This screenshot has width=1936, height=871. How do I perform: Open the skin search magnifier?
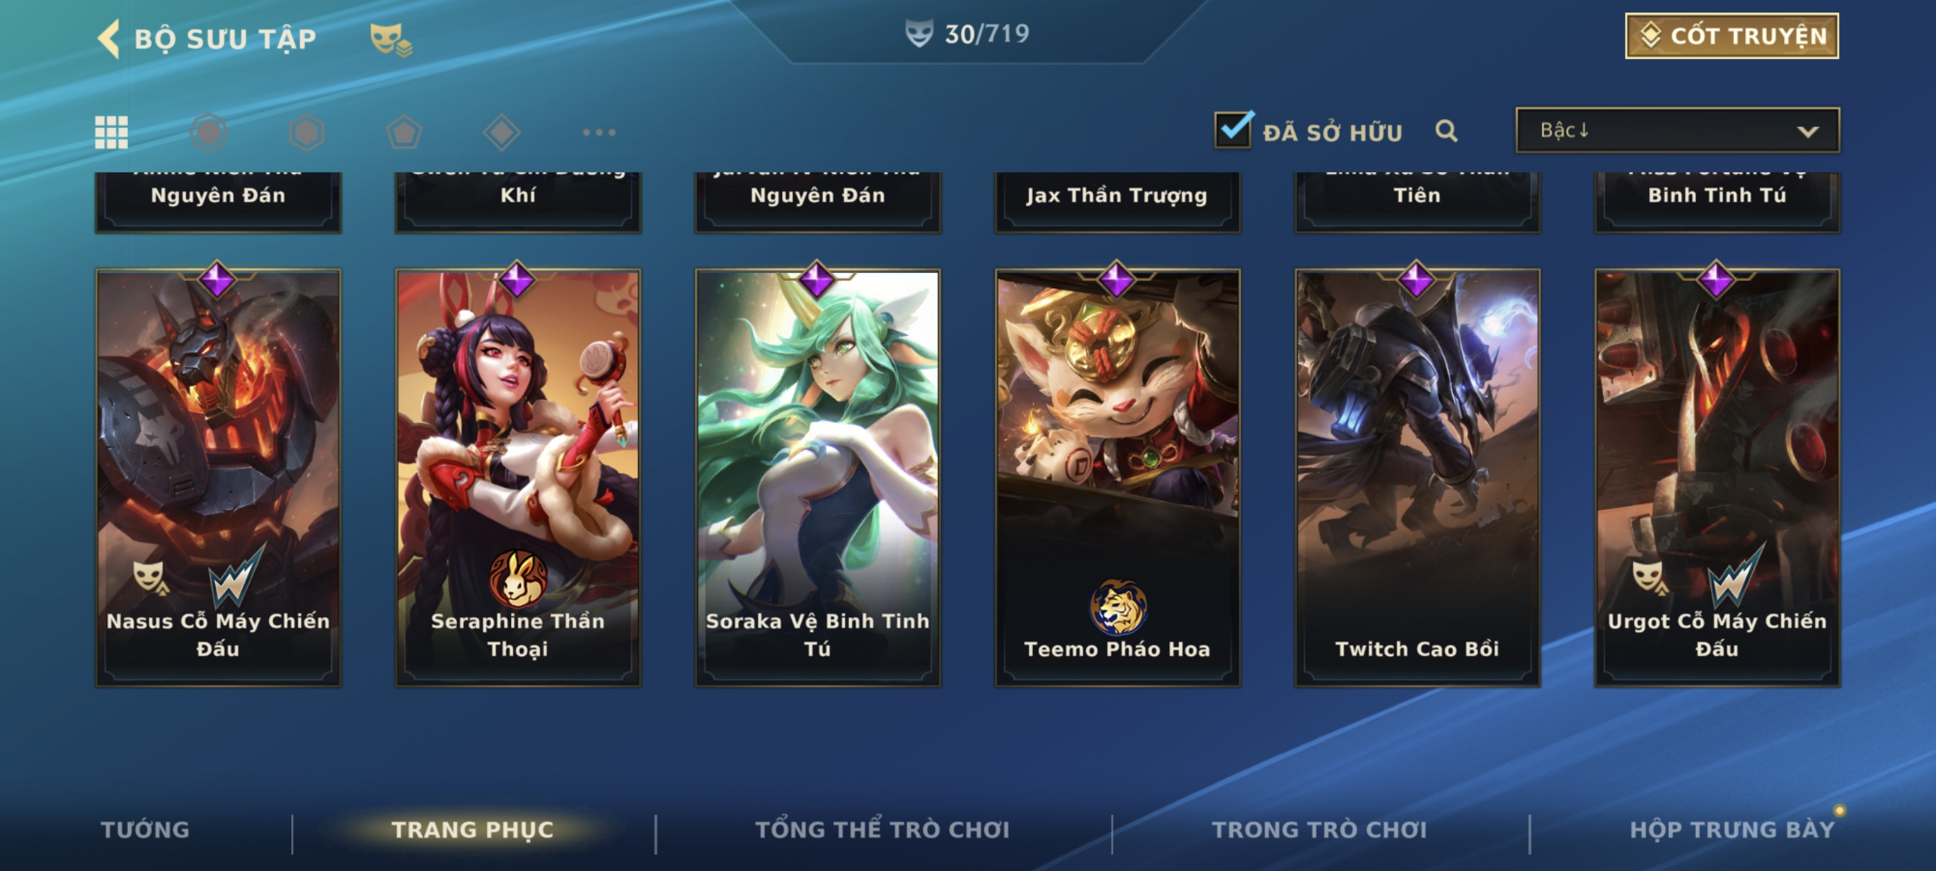coord(1446,131)
